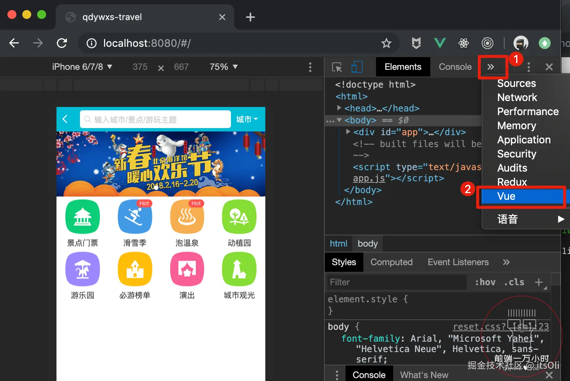Add a new style rule

click(539, 282)
